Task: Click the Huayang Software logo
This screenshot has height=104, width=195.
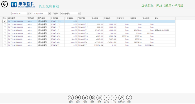Action: (23, 5)
